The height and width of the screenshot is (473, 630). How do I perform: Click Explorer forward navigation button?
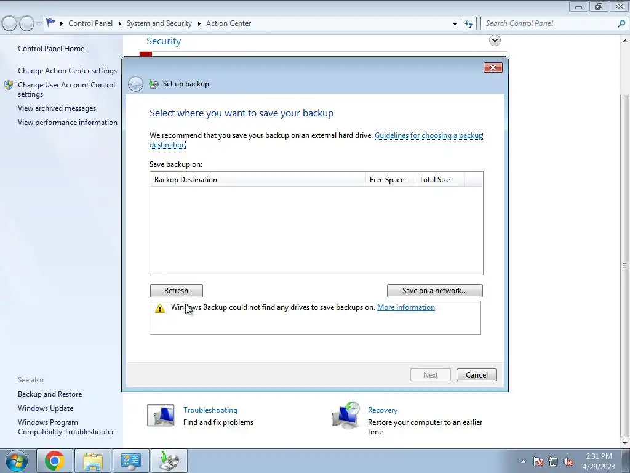point(26,23)
